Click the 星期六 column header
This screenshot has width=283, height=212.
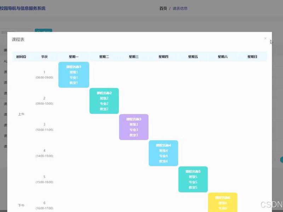click(223, 57)
